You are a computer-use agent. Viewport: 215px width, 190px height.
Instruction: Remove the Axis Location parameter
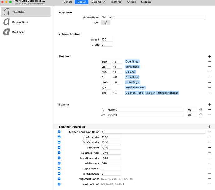209,184
